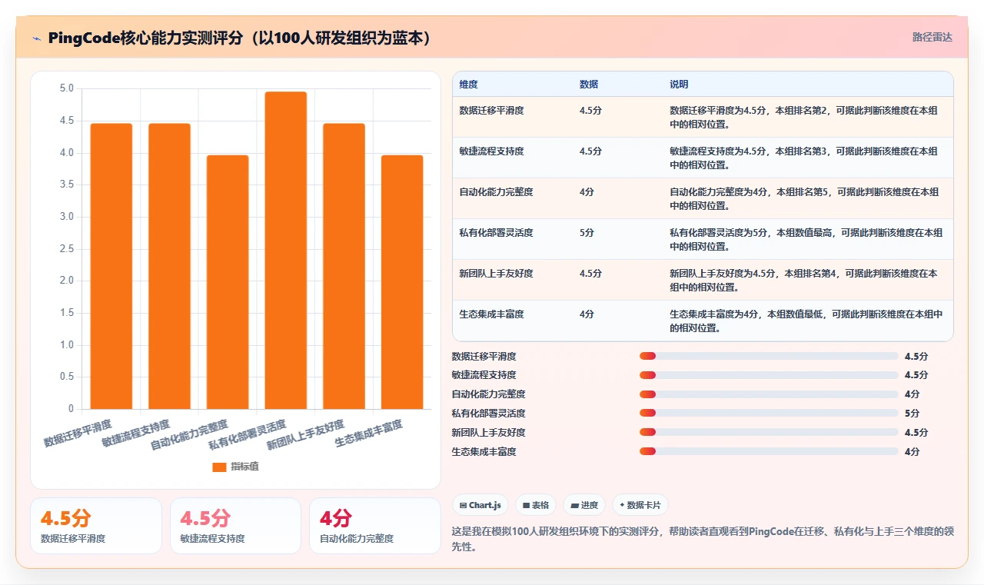Toggle the 指标值 legend swatch in chart
984x585 pixels.
(219, 467)
